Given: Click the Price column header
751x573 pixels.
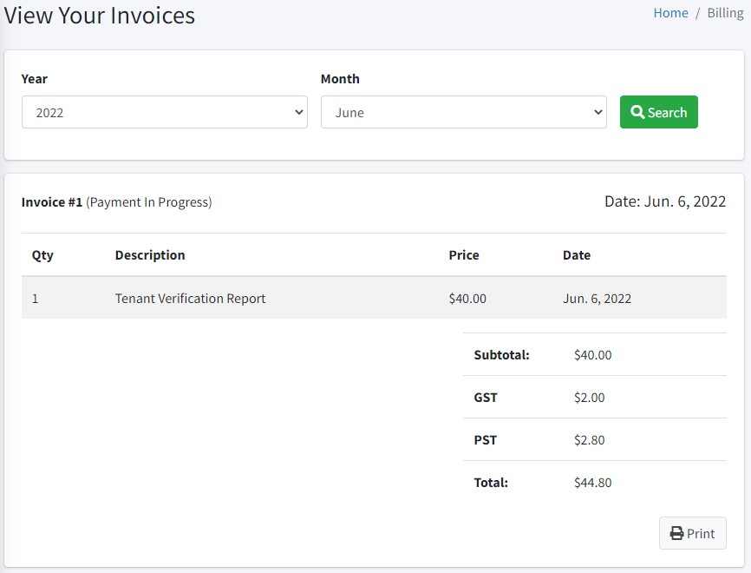Looking at the screenshot, I should (464, 255).
